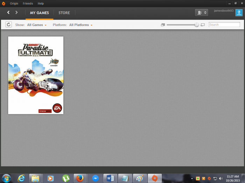Open File Explorer from taskbar

point(35,178)
